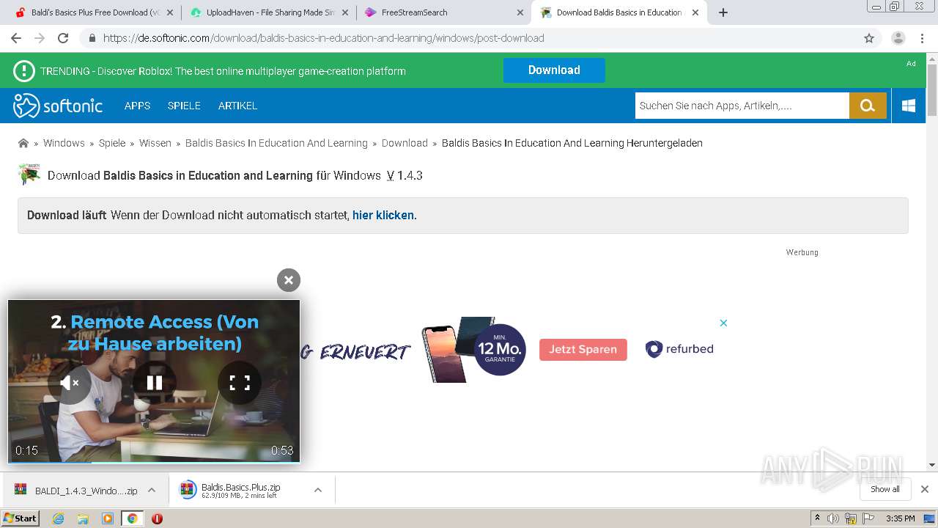Open a new browser tab

point(723,12)
